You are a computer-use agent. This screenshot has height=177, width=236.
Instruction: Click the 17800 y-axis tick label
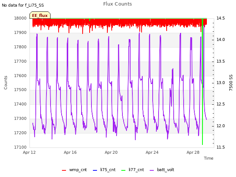(20, 47)
